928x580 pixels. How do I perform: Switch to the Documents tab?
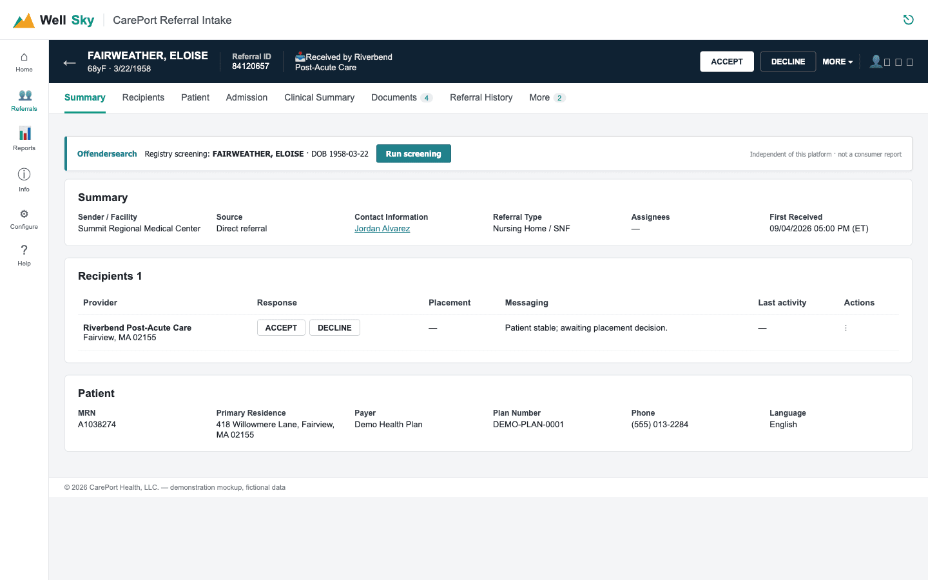click(x=401, y=97)
